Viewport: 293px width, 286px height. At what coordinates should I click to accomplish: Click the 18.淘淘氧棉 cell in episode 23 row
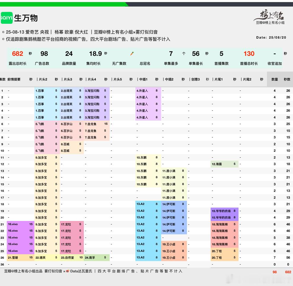pos(225,238)
